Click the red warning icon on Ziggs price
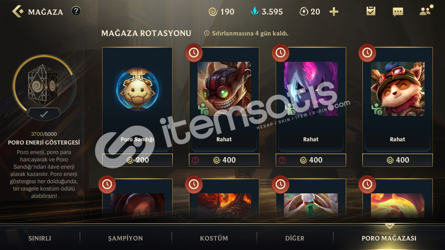The height and width of the screenshot is (250, 445). 195,160
